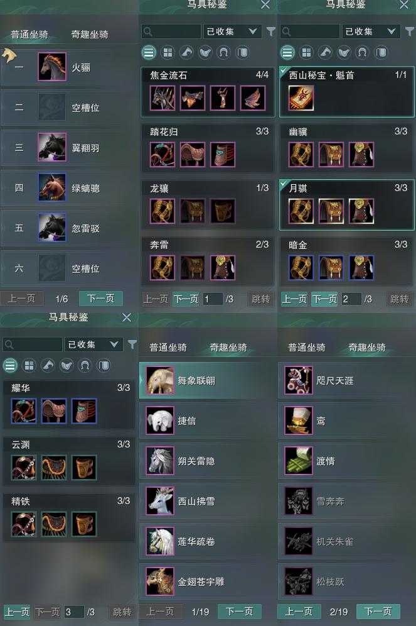The width and height of the screenshot is (416, 626).
Task: Switch to 奇趣坐骑 tab in top-left panel
Action: pos(90,35)
